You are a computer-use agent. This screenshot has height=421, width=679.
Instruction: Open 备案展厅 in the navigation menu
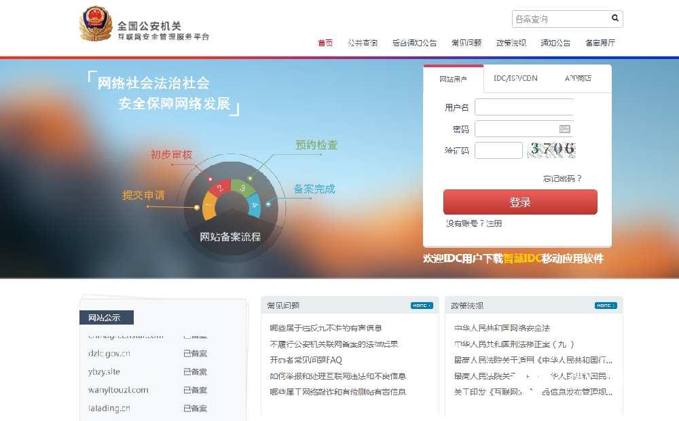600,43
